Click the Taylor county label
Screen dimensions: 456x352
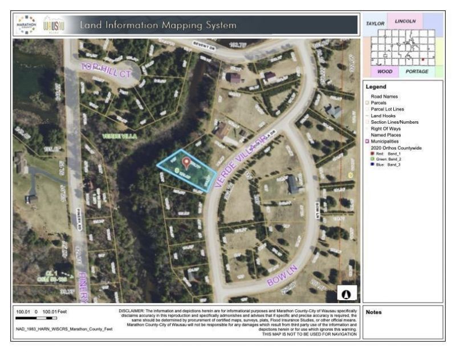(x=376, y=23)
